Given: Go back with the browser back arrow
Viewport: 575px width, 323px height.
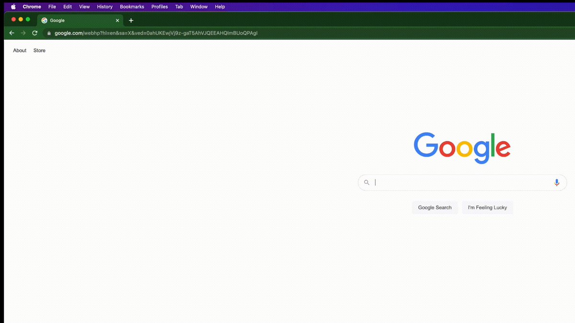Looking at the screenshot, I should coord(11,33).
